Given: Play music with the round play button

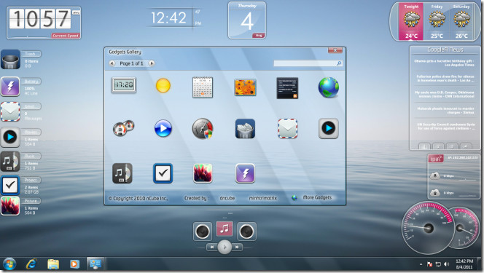Looking at the screenshot, I should pyautogui.click(x=225, y=247).
